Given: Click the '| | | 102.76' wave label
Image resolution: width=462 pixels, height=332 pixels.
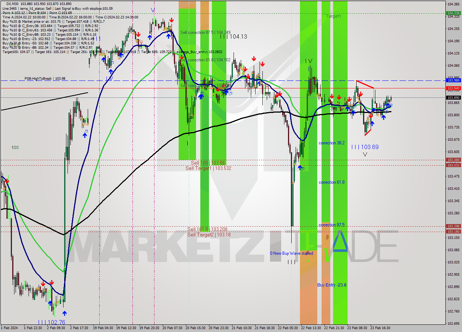Looking at the screenshot, I should click(52, 322).
